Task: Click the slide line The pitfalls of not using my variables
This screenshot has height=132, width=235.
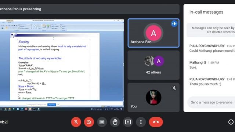Action: pyautogui.click(x=40, y=58)
